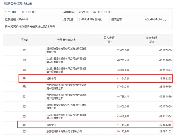The height and width of the screenshot is (136, 174).
Task: Select turnover value 4,064,684,664 元
Action: click(x=155, y=19)
